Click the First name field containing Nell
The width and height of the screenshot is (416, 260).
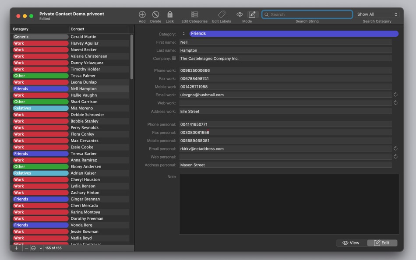[x=286, y=42]
